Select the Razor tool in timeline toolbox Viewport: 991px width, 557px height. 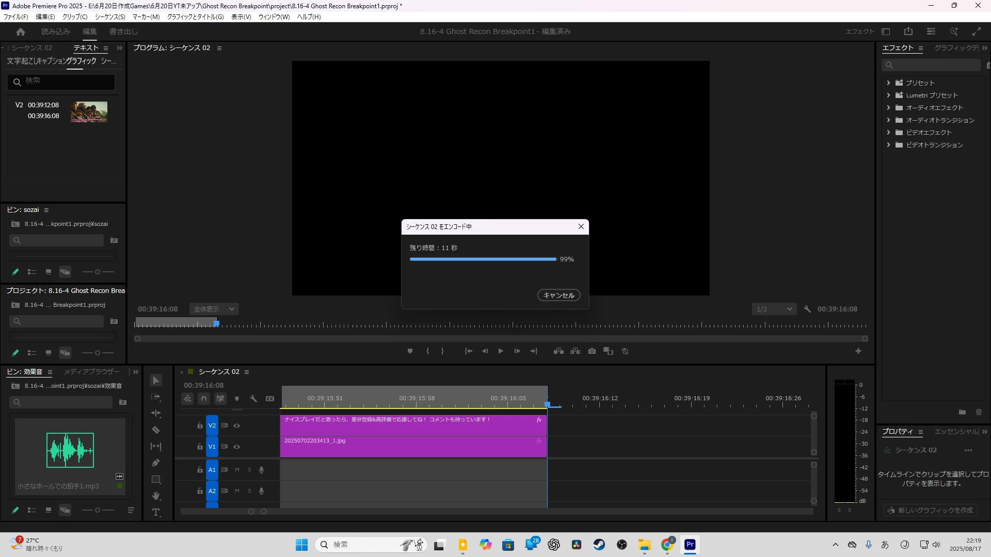click(x=155, y=430)
